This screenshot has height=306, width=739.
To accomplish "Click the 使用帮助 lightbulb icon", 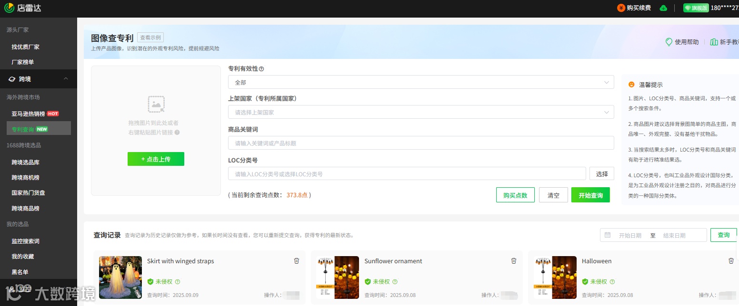I will 669,42.
